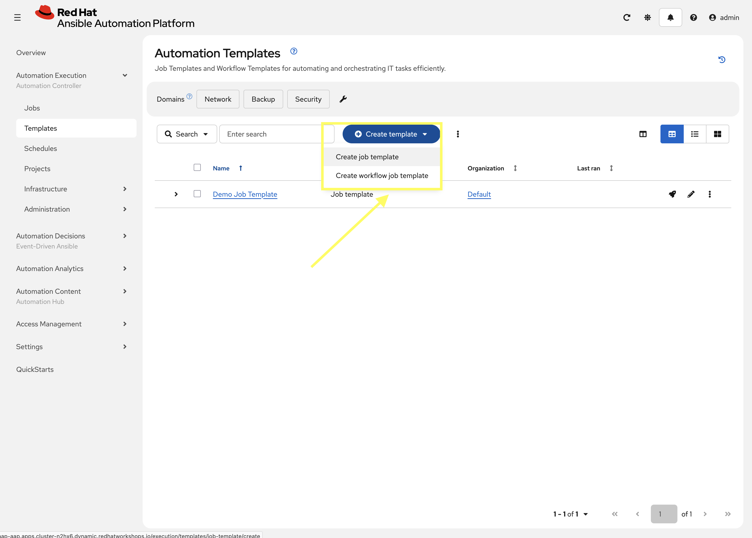This screenshot has width=752, height=538.
Task: Collapse the Automation Execution section
Action: click(125, 75)
